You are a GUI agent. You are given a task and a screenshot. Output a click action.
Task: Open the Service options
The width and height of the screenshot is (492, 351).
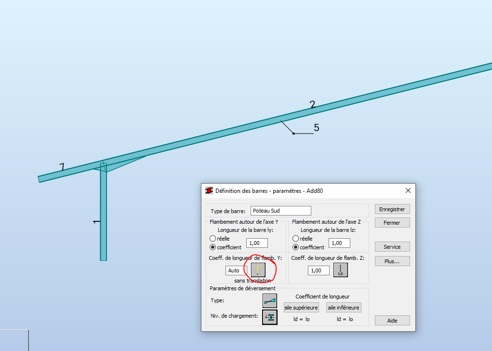coord(392,246)
